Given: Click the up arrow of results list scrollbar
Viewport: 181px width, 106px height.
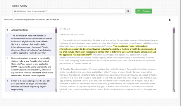Looking at the screenshot, I should tap(56, 28).
